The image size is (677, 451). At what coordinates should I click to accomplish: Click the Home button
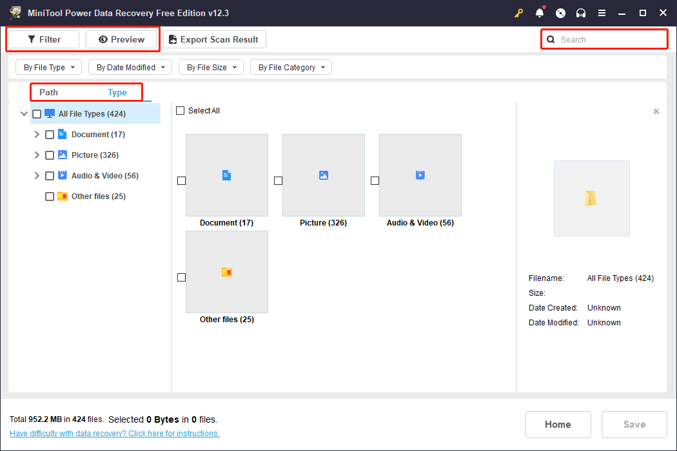(558, 424)
